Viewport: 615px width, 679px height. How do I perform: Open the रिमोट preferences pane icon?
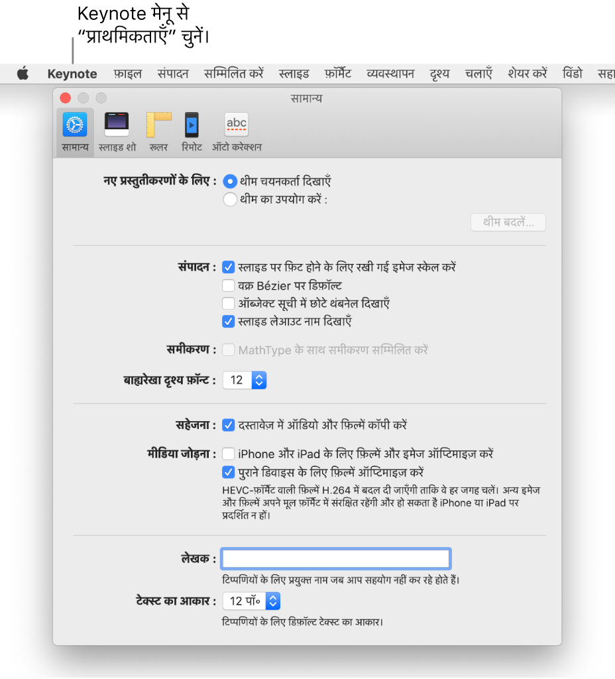[192, 132]
